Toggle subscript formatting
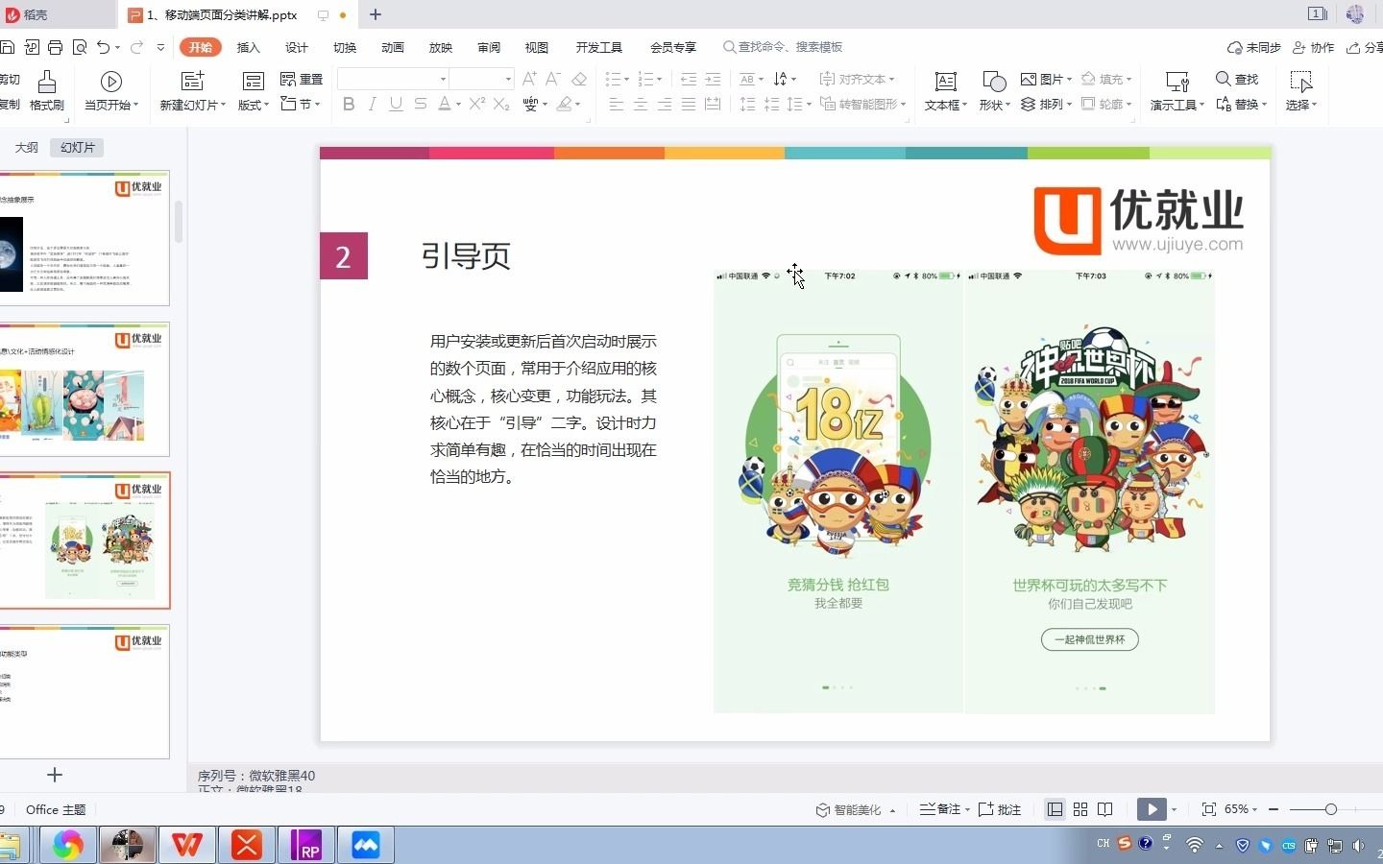 pyautogui.click(x=501, y=104)
